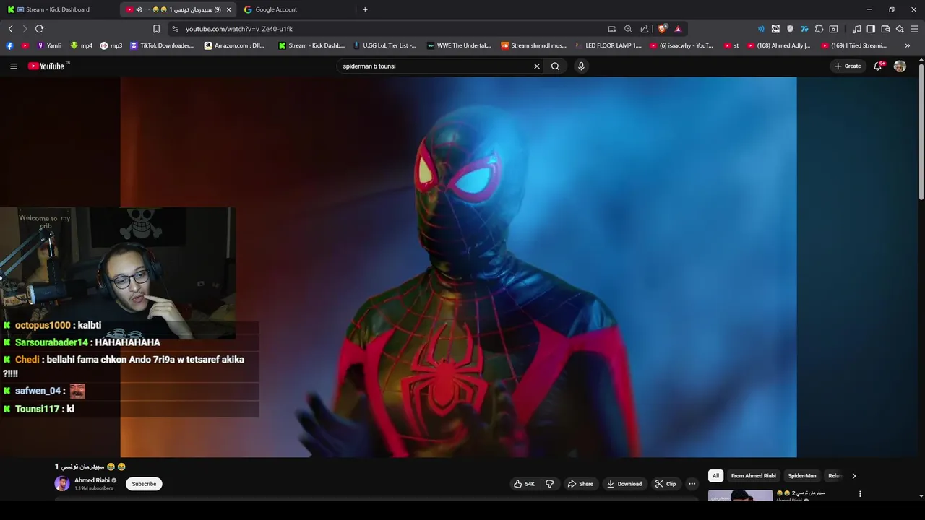The height and width of the screenshot is (520, 925).
Task: Go forward in browser history
Action: pyautogui.click(x=25, y=29)
